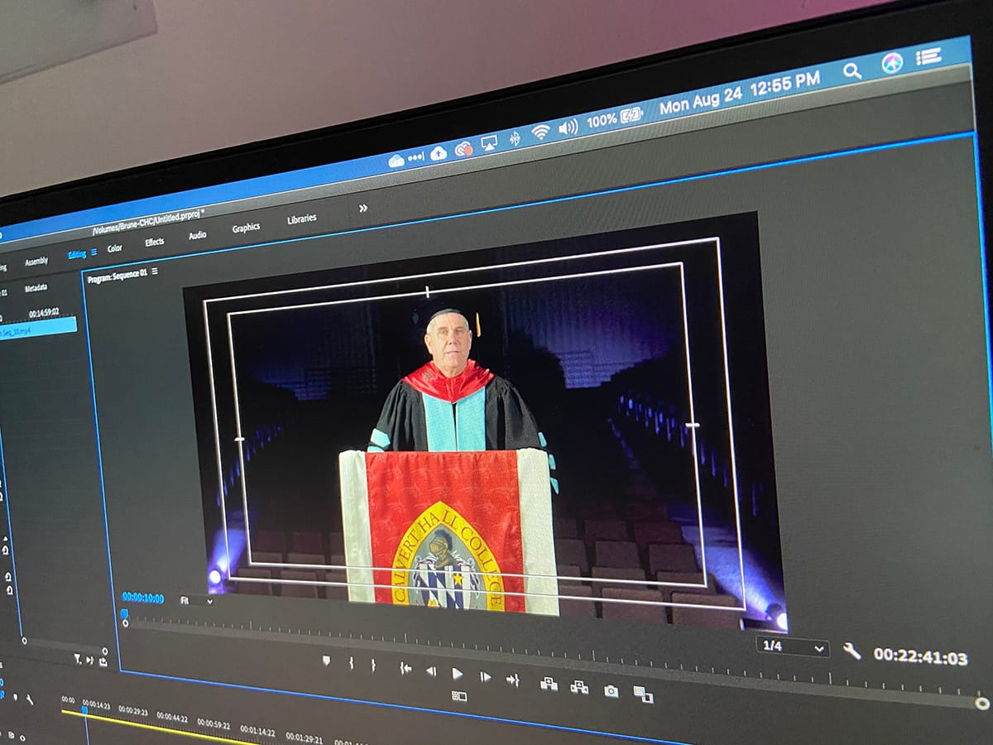Open the Fit zoom level dropdown

click(197, 600)
